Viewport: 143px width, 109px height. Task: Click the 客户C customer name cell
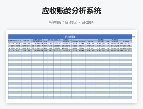[x=18, y=48]
